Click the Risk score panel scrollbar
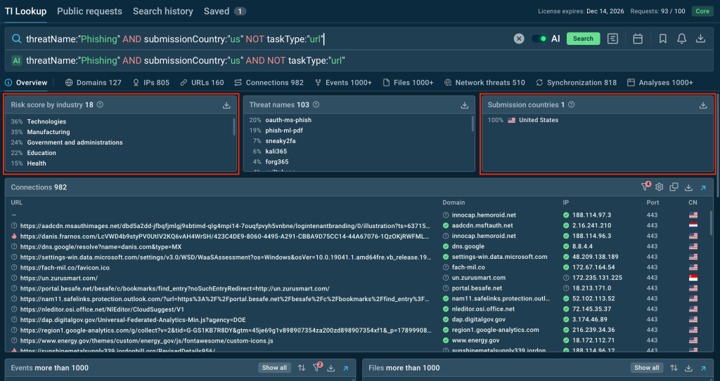This screenshot has width=720, height=381. [x=234, y=127]
